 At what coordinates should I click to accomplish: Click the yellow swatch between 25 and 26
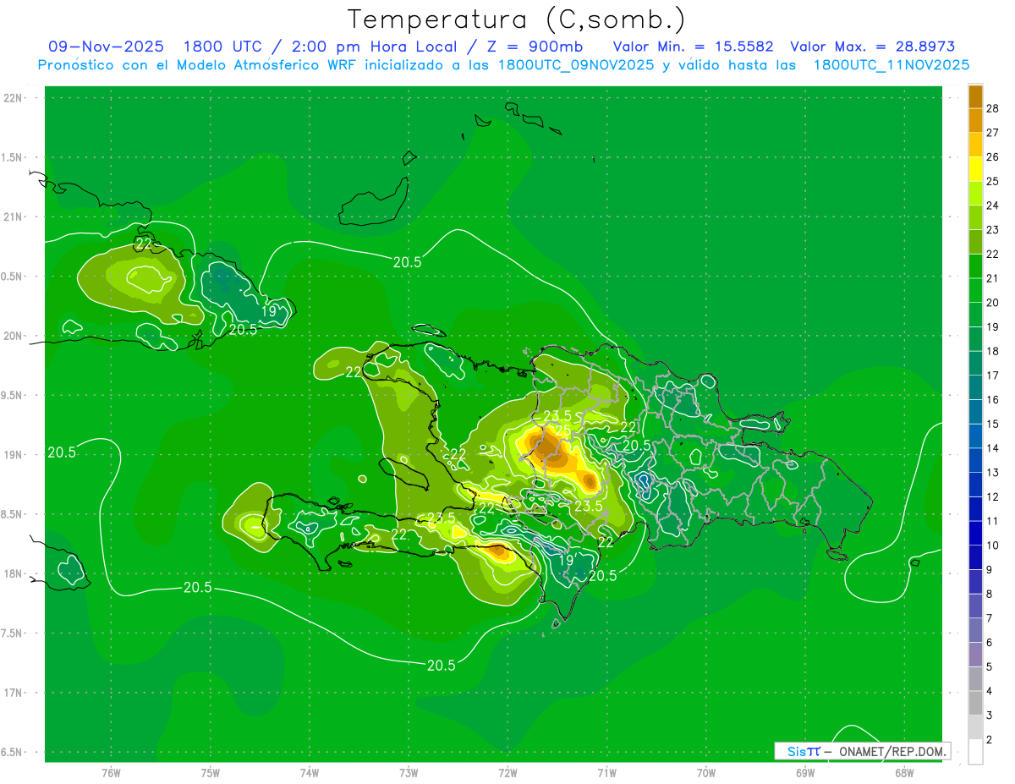pyautogui.click(x=975, y=169)
